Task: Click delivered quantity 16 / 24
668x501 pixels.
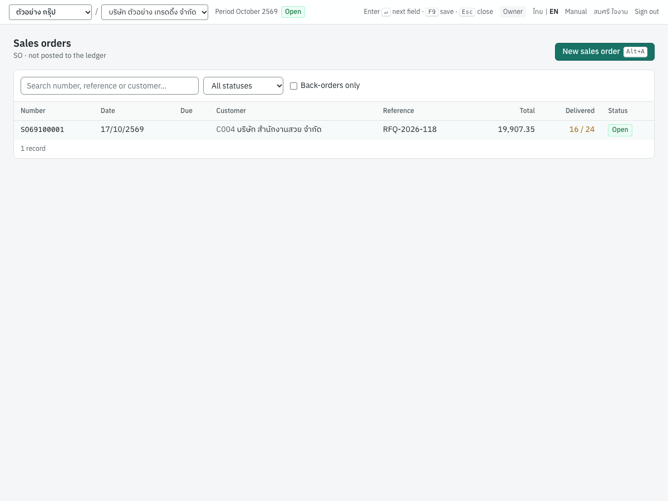Action: pyautogui.click(x=582, y=130)
